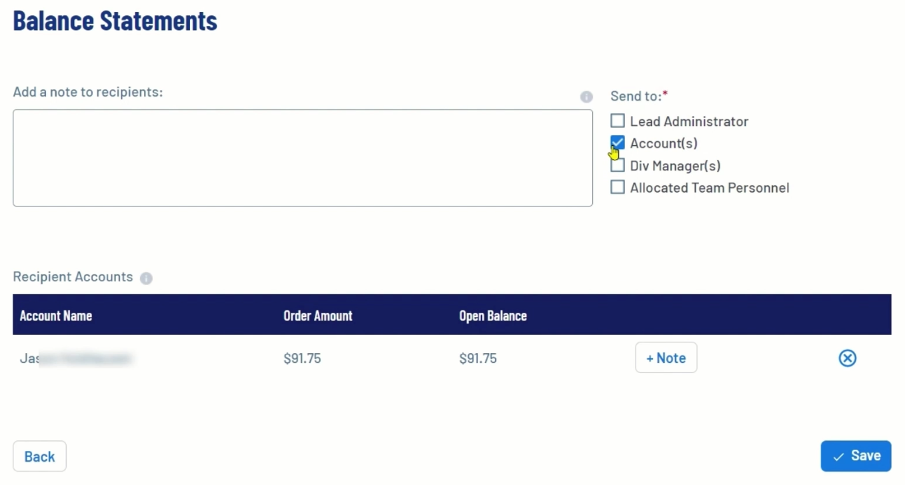Click the Account Name column header
905x485 pixels.
click(56, 316)
